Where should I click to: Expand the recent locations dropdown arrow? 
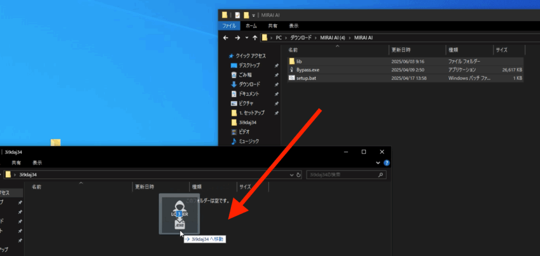[x=247, y=38]
